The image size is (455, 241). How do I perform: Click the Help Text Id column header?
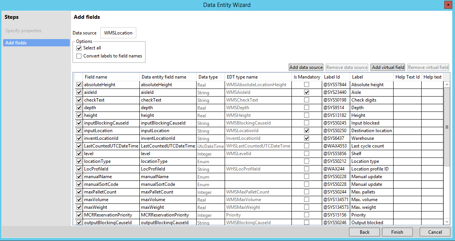point(407,77)
